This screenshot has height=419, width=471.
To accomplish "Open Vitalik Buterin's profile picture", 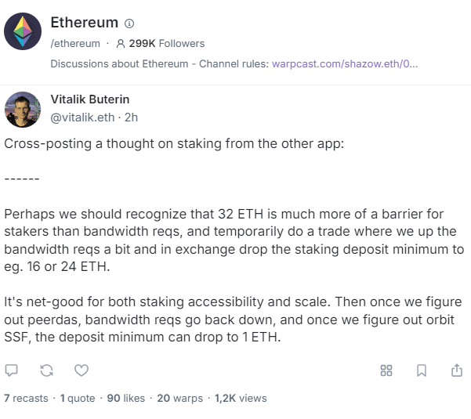I will coord(24,109).
